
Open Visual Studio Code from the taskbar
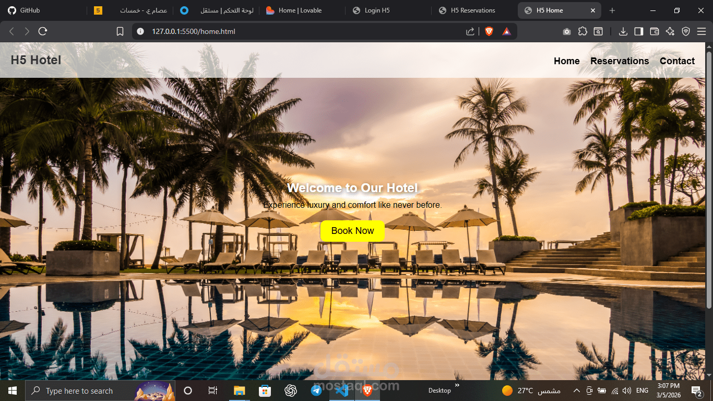[342, 391]
